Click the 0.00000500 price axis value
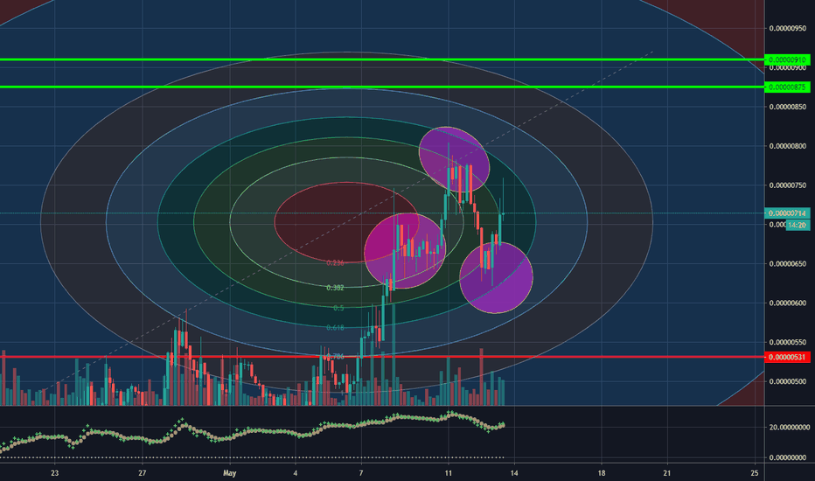815x481 pixels. click(x=787, y=381)
